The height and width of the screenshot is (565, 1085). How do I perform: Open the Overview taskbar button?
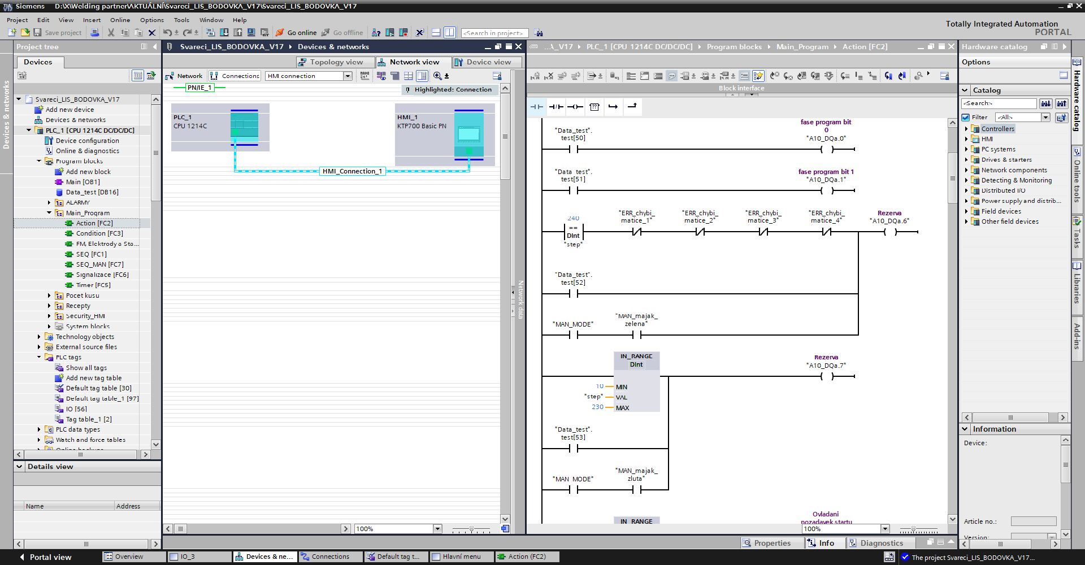click(133, 557)
